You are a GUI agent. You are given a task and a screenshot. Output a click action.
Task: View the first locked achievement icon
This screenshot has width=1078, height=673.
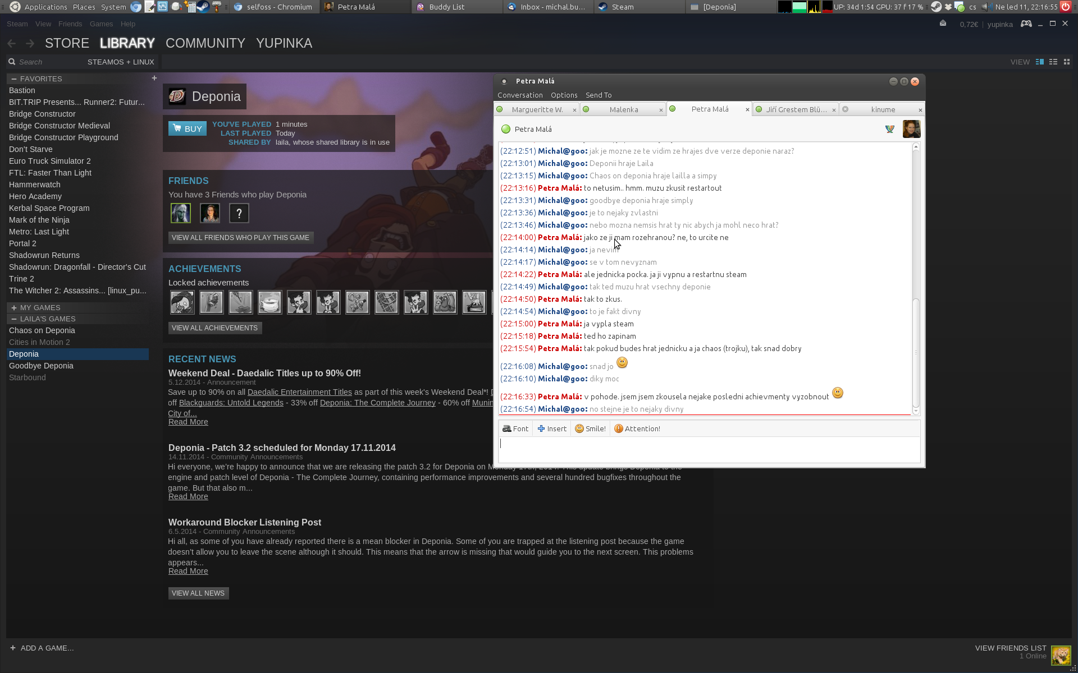point(182,302)
